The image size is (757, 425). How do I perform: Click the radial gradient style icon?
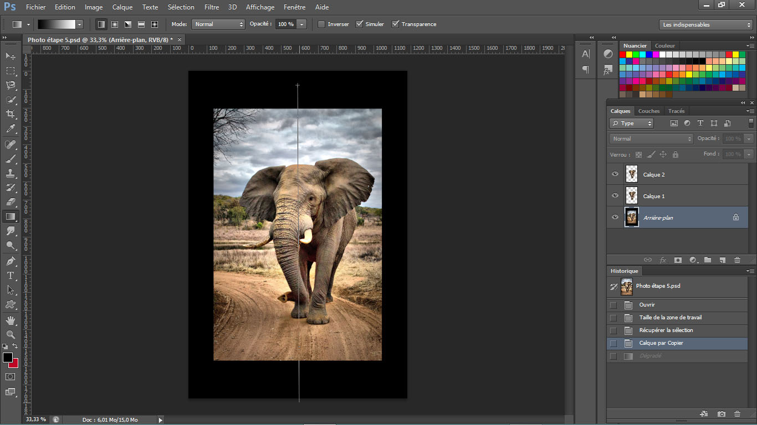[x=115, y=24]
